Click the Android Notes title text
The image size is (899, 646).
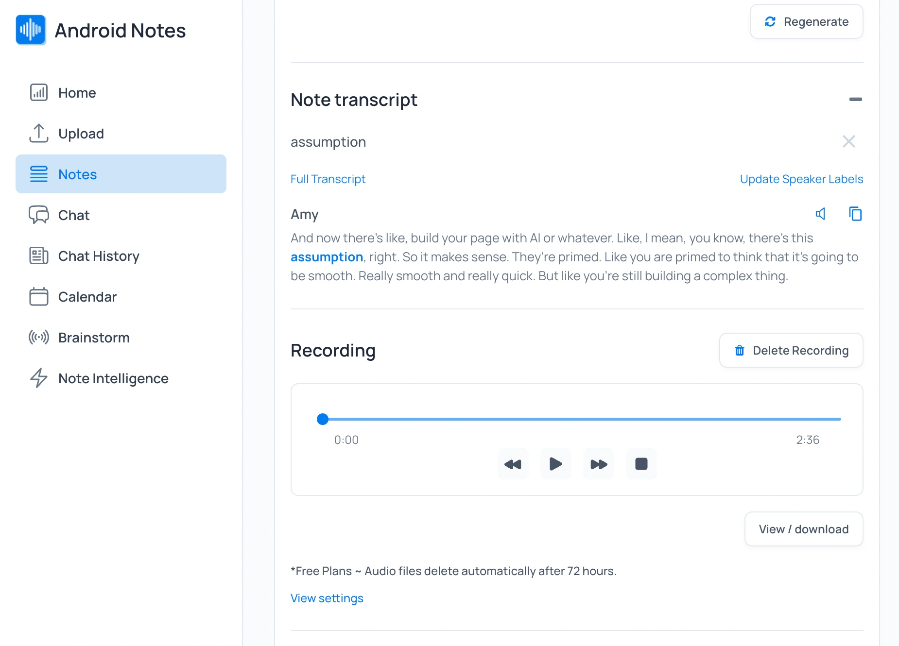pos(120,31)
